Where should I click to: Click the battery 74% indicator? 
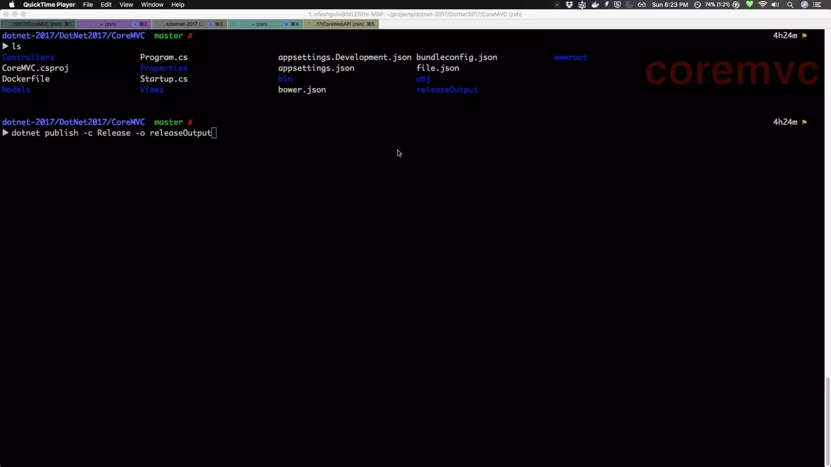point(717,4)
